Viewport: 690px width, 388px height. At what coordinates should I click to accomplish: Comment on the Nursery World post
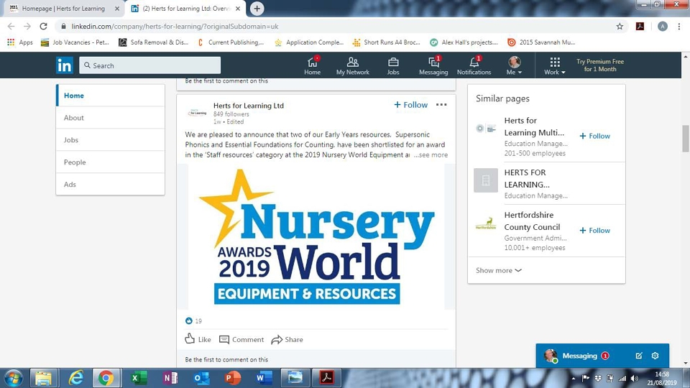point(241,340)
